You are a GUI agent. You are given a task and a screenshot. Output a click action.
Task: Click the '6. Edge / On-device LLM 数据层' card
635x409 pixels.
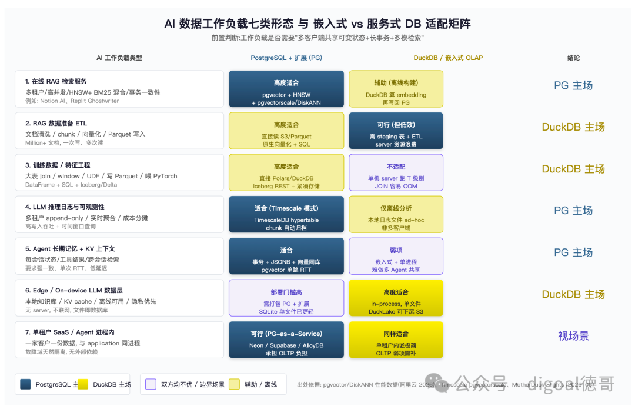click(119, 298)
